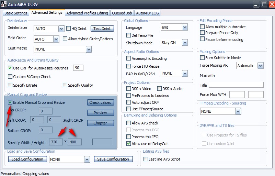Enable Pause before encoding
This screenshot has width=275, height=176.
tap(202, 39)
